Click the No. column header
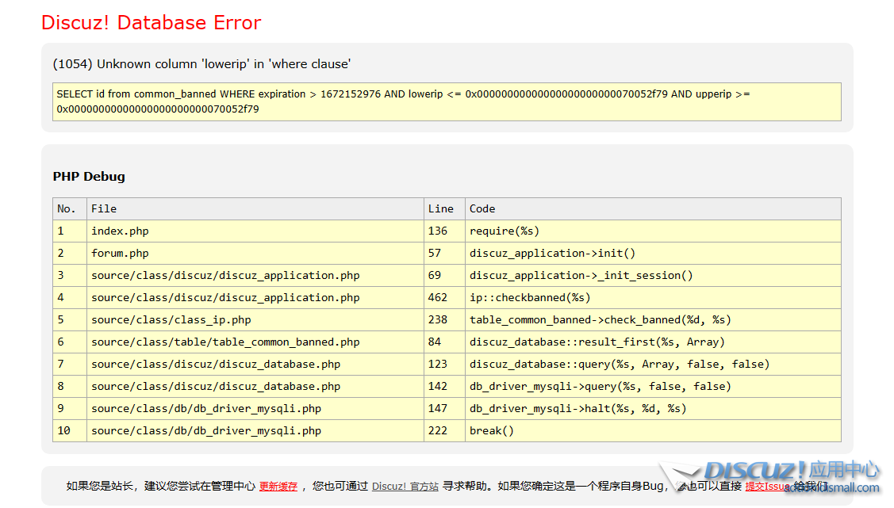This screenshot has width=894, height=508. [67, 209]
